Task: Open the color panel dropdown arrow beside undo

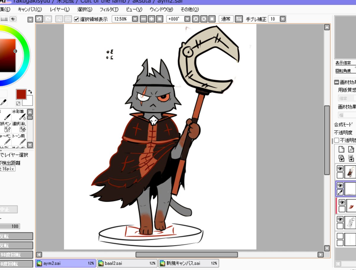Action: click(x=30, y=20)
